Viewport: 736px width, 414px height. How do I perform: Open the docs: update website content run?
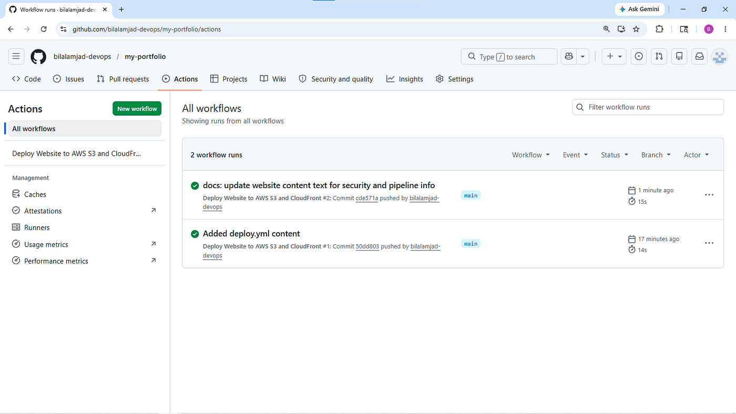click(319, 185)
